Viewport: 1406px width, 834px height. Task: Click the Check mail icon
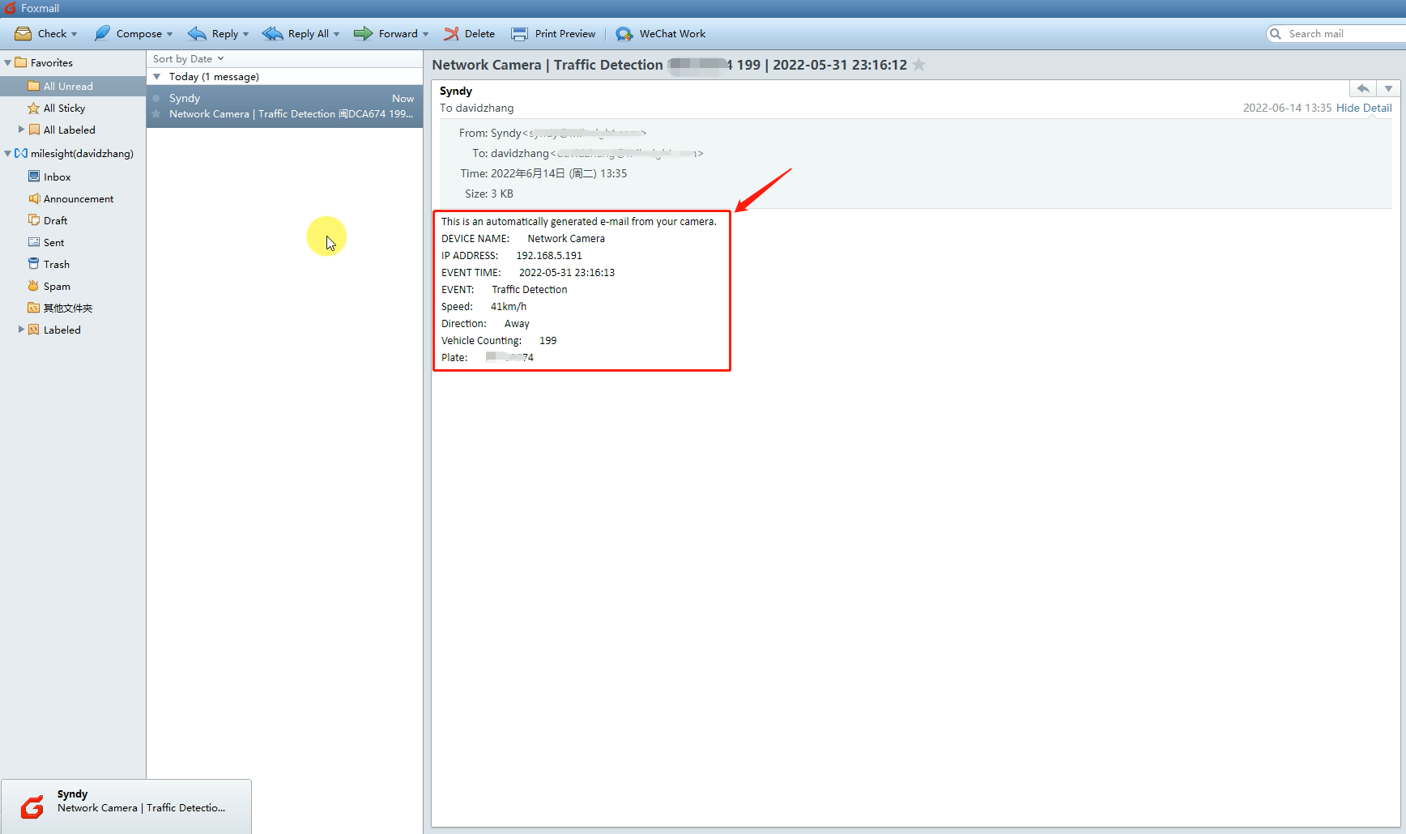click(x=23, y=34)
